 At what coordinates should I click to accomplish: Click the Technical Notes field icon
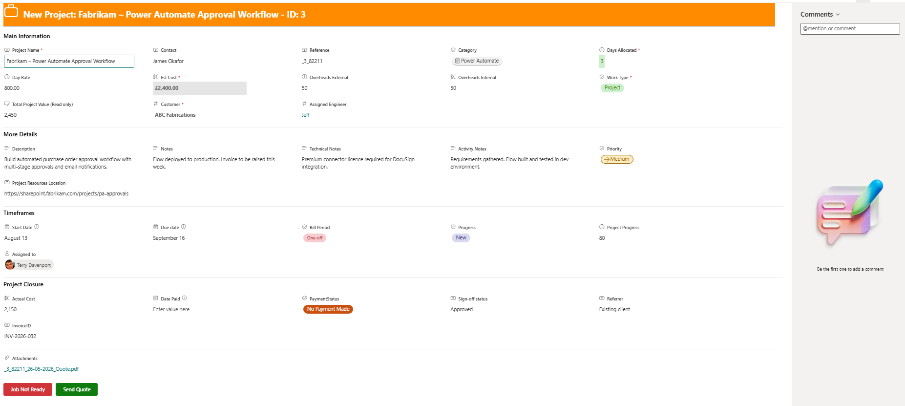(x=304, y=148)
